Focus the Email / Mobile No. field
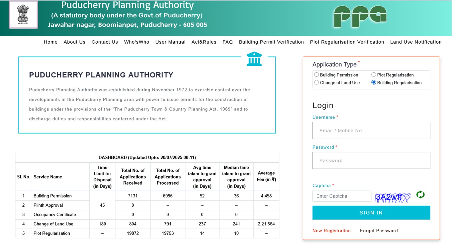This screenshot has width=452, height=246. point(371,131)
